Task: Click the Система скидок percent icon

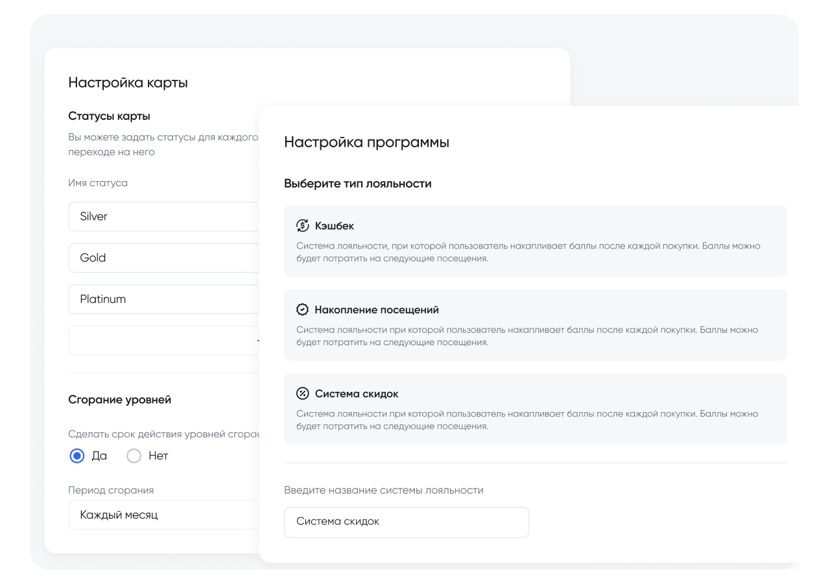Action: coord(302,393)
